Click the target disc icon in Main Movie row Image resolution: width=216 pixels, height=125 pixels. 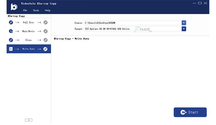point(45,31)
